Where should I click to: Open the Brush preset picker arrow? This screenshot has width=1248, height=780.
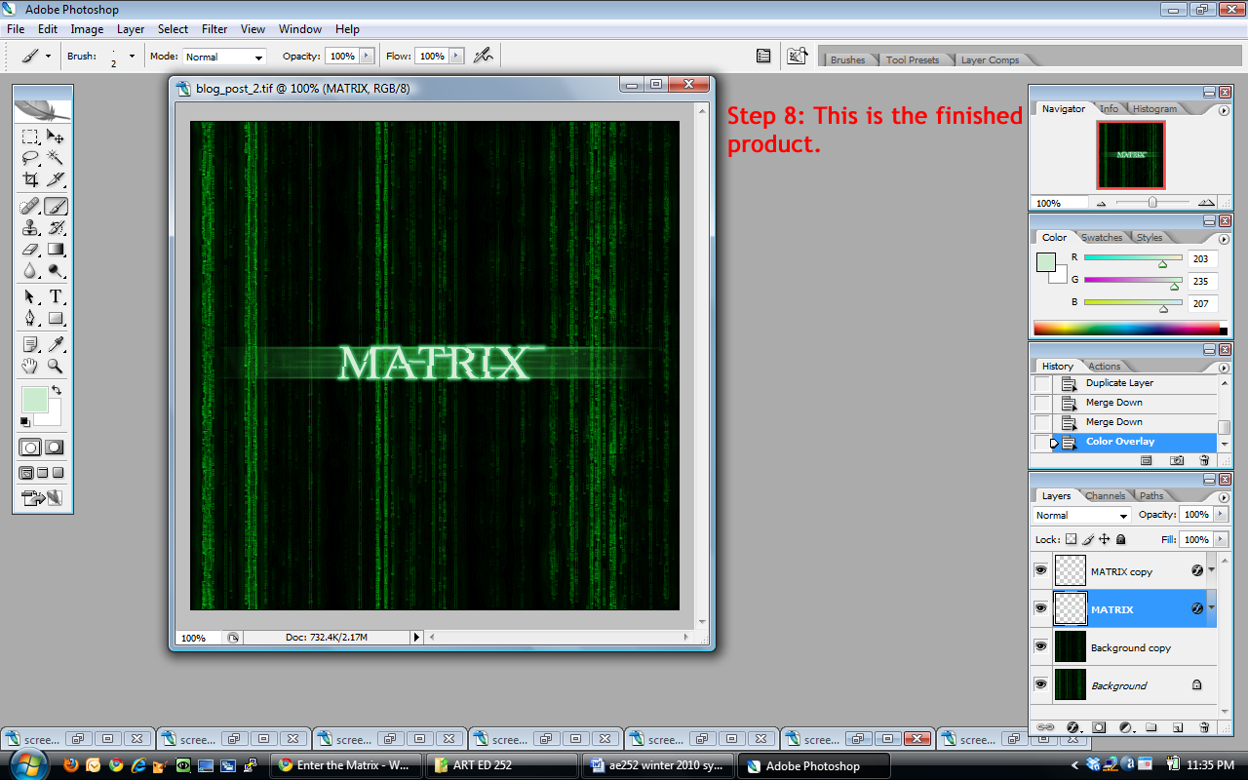(132, 57)
